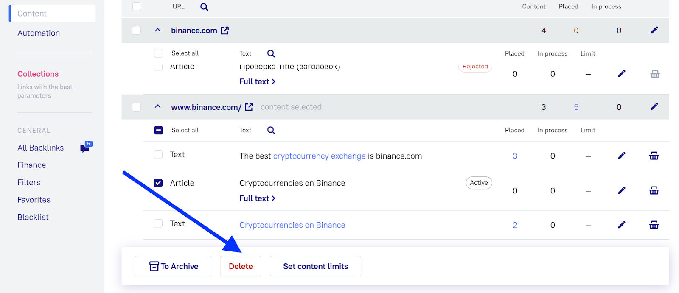Image resolution: width=679 pixels, height=293 pixels.
Task: Click search icon in binance.com Text header
Action: pos(271,53)
